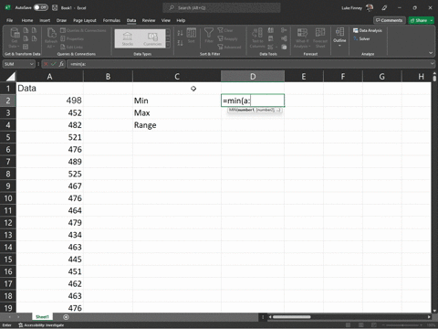Click the horizontal scrollbar thumb
This screenshot has width=438, height=329.
[x=291, y=317]
